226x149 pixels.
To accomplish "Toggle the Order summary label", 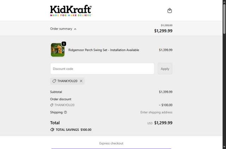I will tap(61, 29).
